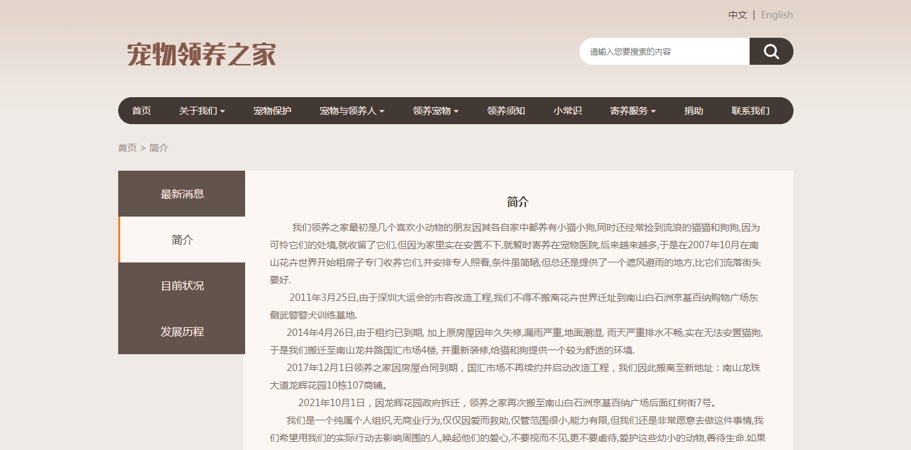Image resolution: width=911 pixels, height=450 pixels.
Task: Open the 领养宠物 dropdown
Action: (x=435, y=111)
